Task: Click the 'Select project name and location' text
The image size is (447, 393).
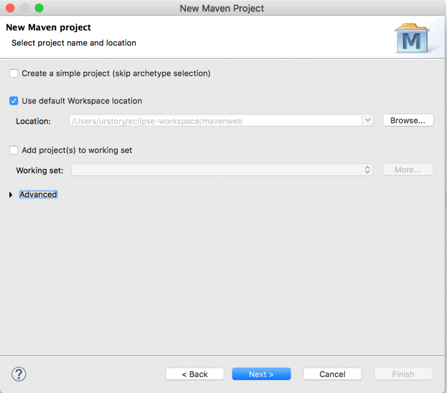Action: coord(74,43)
